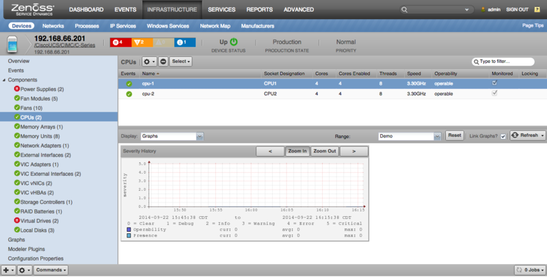Open the Display Graphs combo box

point(172,136)
